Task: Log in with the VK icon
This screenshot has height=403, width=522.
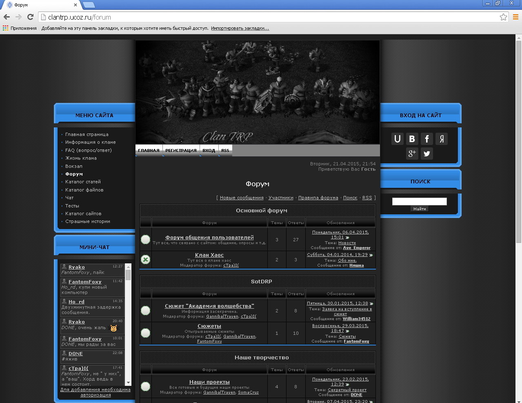Action: coord(412,139)
